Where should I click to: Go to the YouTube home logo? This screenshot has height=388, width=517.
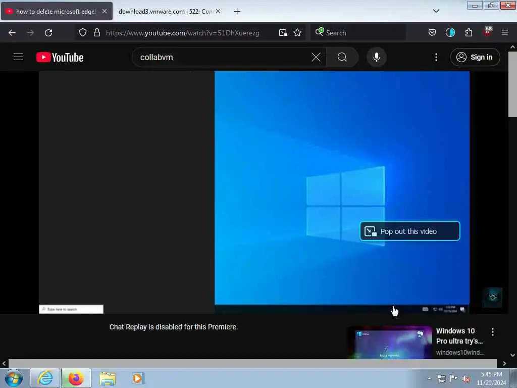click(60, 57)
